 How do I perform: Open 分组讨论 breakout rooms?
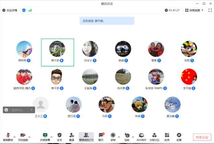click(x=154, y=136)
